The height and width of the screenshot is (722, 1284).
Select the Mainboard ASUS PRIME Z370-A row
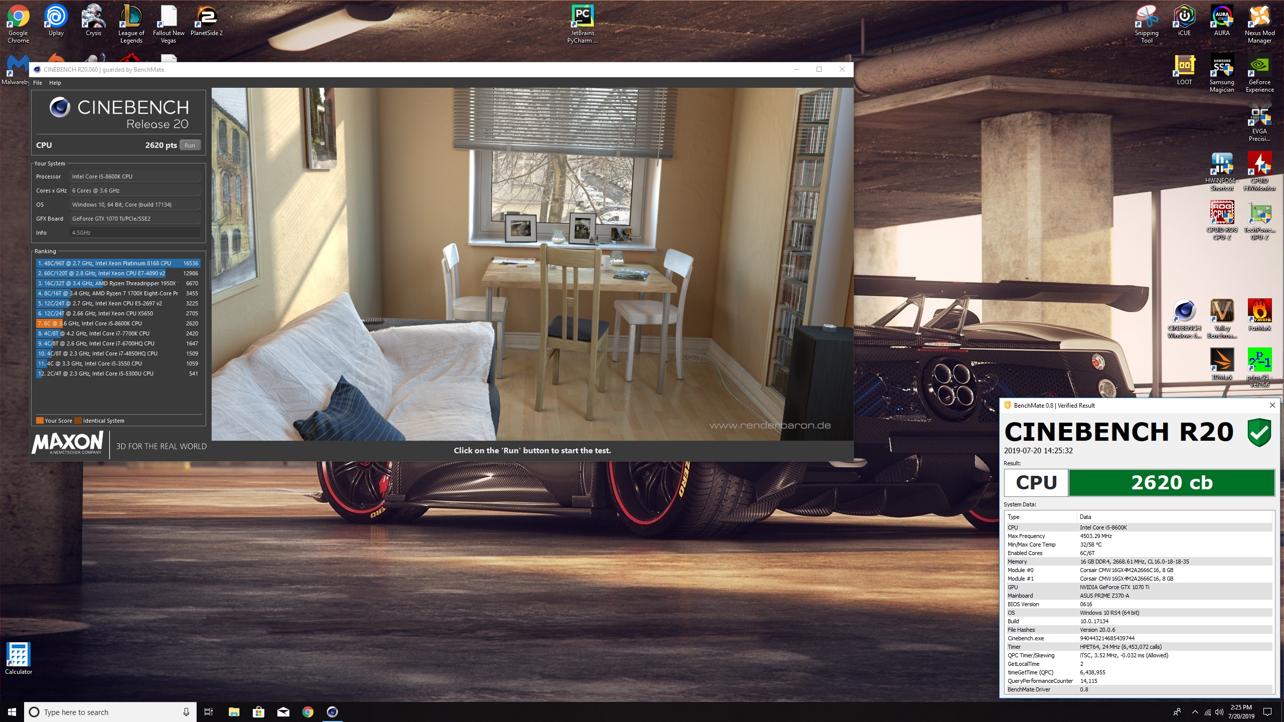pos(1139,596)
